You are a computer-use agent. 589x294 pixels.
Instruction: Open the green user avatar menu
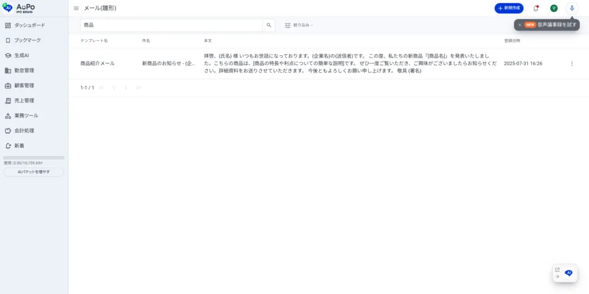pos(554,8)
